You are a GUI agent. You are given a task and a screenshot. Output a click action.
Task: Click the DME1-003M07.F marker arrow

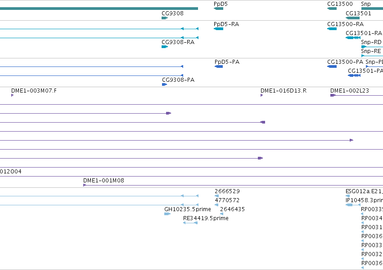tap(12, 95)
